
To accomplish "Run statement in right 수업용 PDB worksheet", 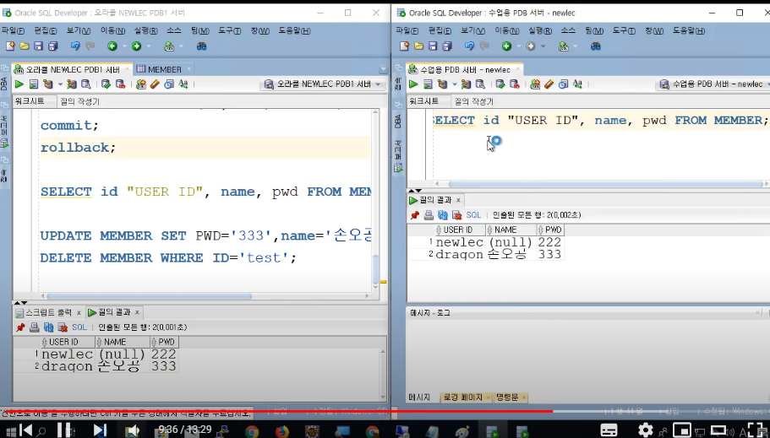I will click(413, 84).
